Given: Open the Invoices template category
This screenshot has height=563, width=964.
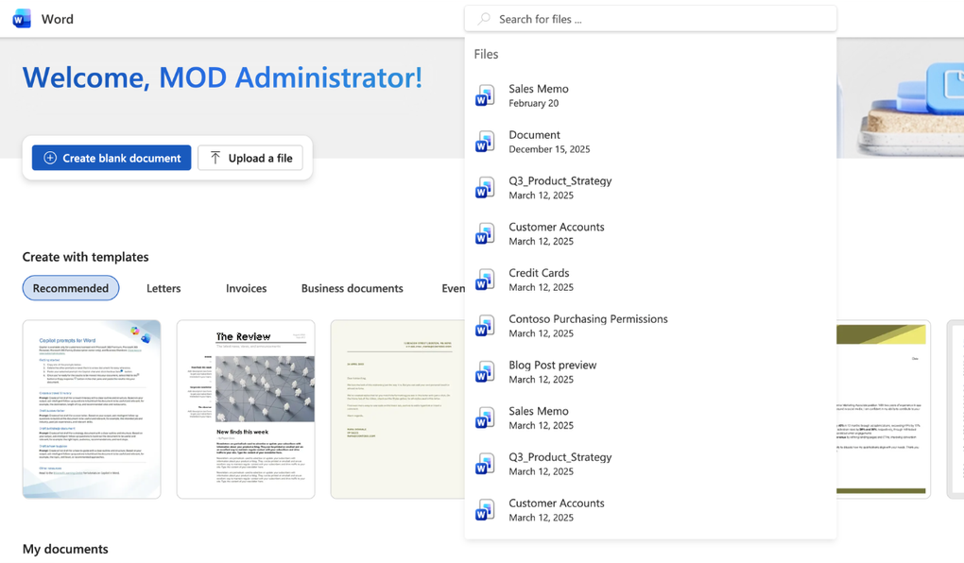Looking at the screenshot, I should 245,288.
